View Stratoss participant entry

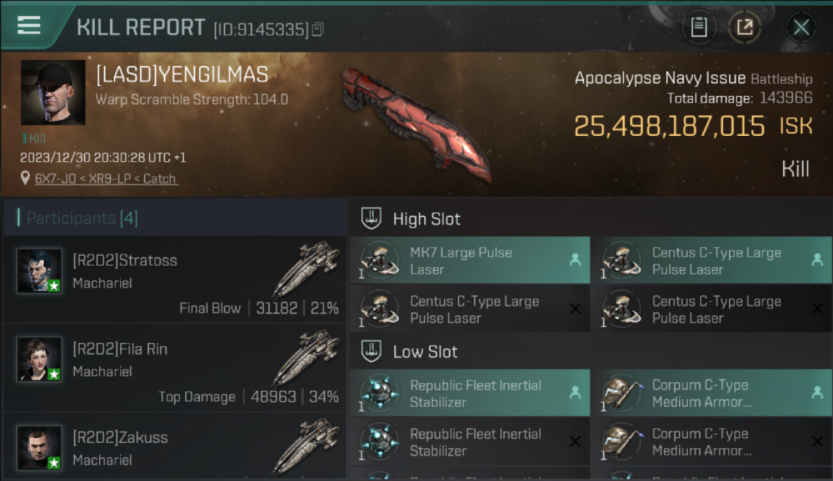tap(175, 280)
